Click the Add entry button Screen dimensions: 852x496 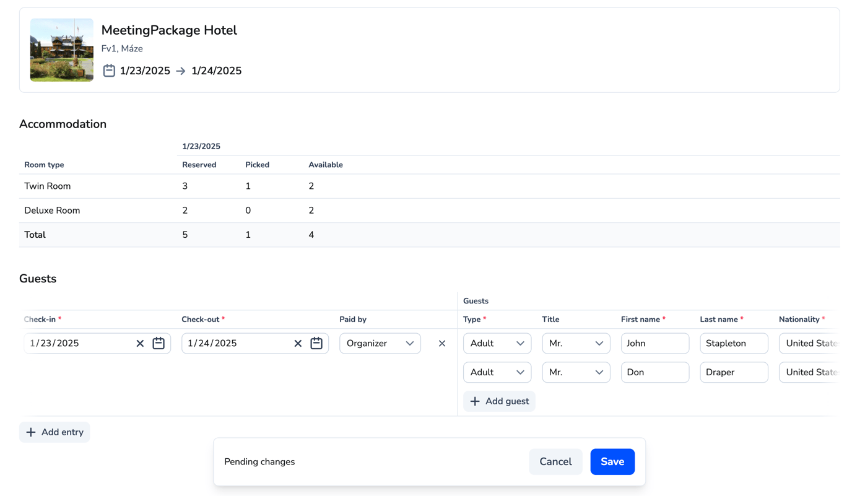(54, 432)
